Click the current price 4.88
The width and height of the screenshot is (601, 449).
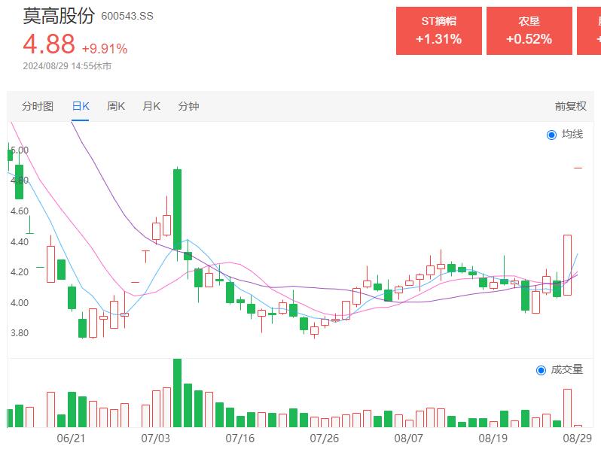(49, 44)
